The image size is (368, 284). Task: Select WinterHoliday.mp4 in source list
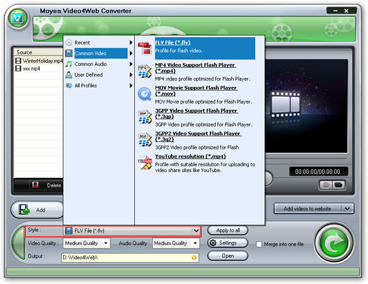tap(39, 61)
